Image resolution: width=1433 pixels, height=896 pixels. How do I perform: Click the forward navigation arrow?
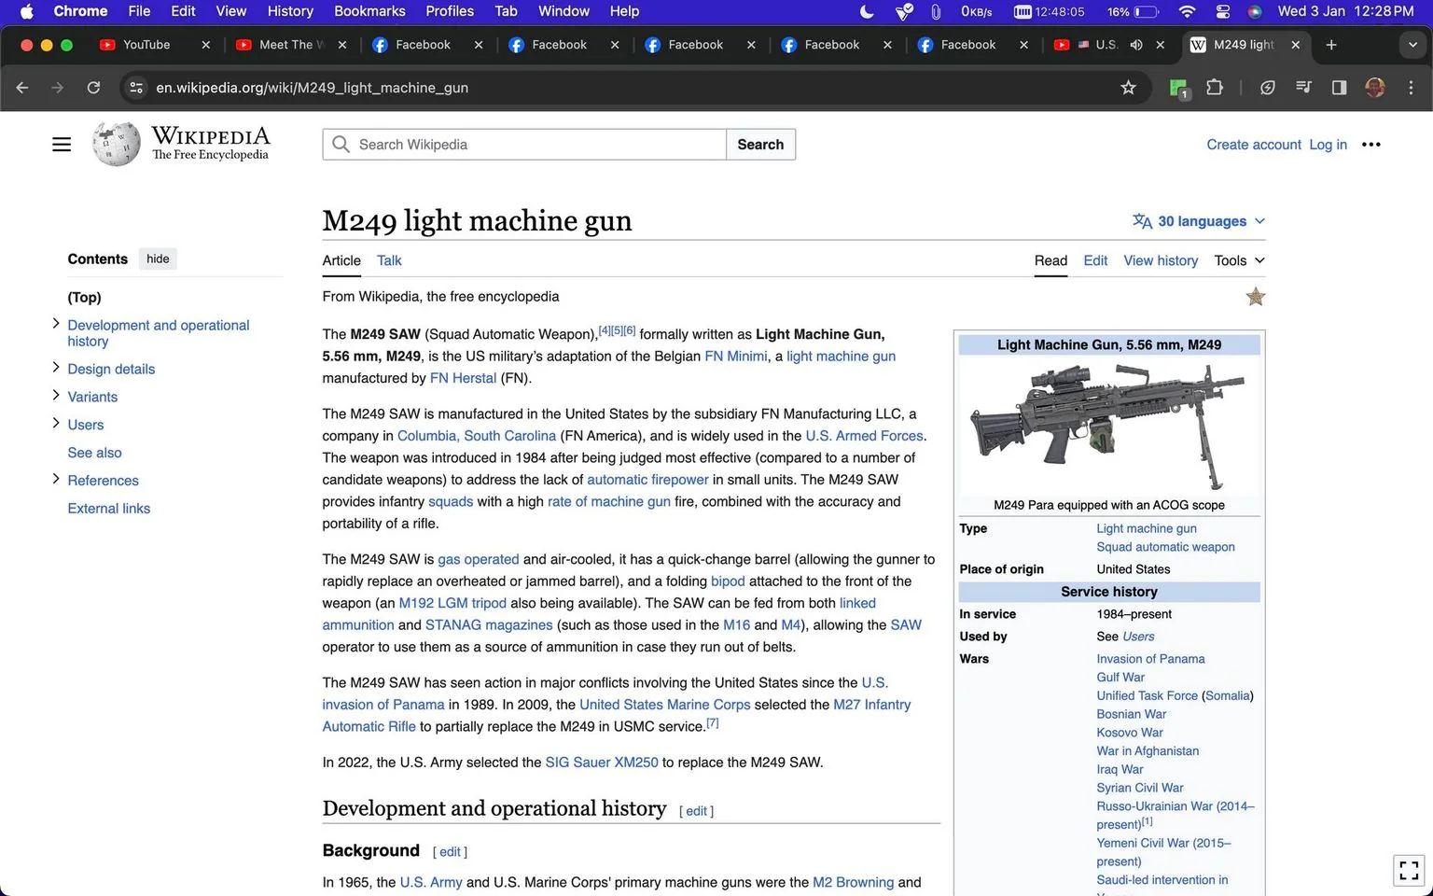click(x=58, y=88)
